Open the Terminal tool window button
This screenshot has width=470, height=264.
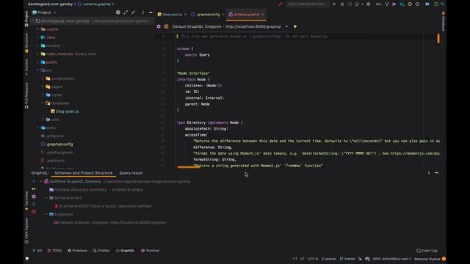coord(150,251)
